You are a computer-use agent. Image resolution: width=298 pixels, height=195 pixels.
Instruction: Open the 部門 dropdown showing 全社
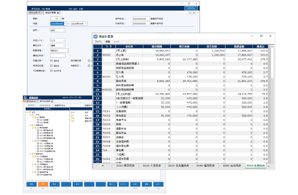58,30
